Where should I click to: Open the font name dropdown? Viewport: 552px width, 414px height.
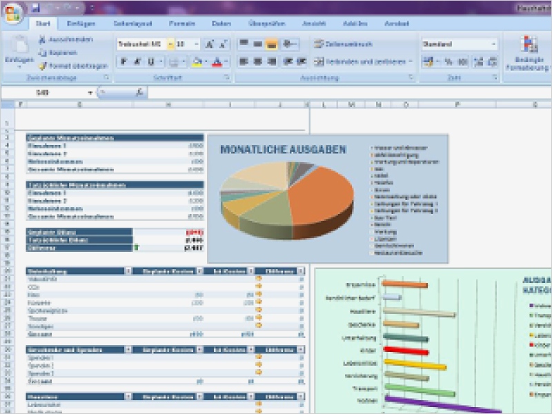pos(170,44)
